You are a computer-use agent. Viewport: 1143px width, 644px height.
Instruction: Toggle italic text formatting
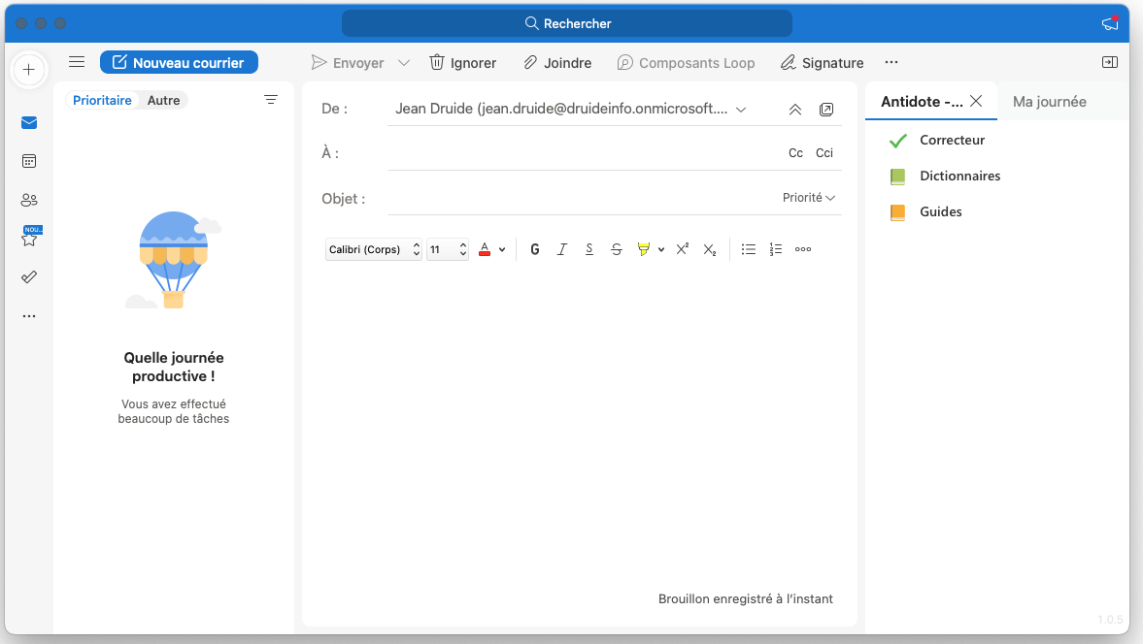(562, 249)
